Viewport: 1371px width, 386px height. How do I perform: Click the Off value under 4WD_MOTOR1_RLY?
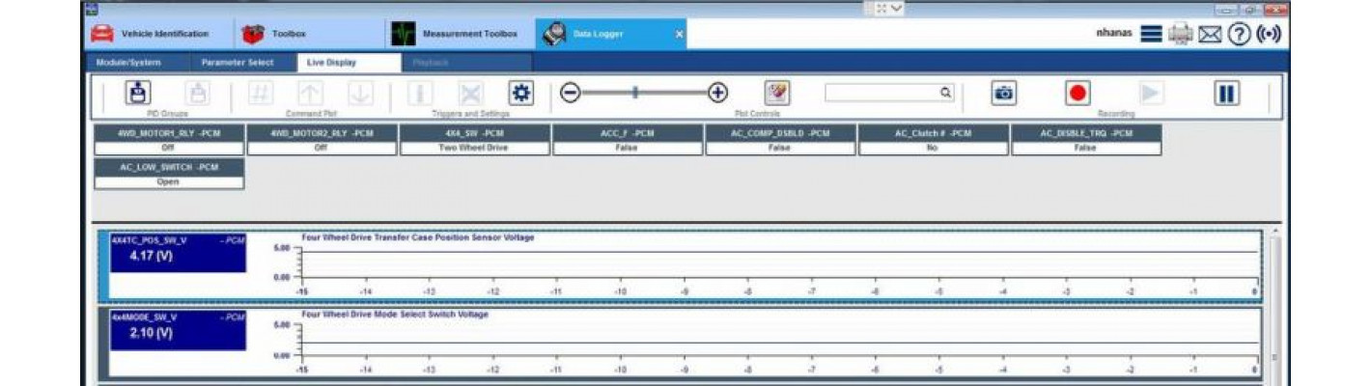tap(168, 149)
